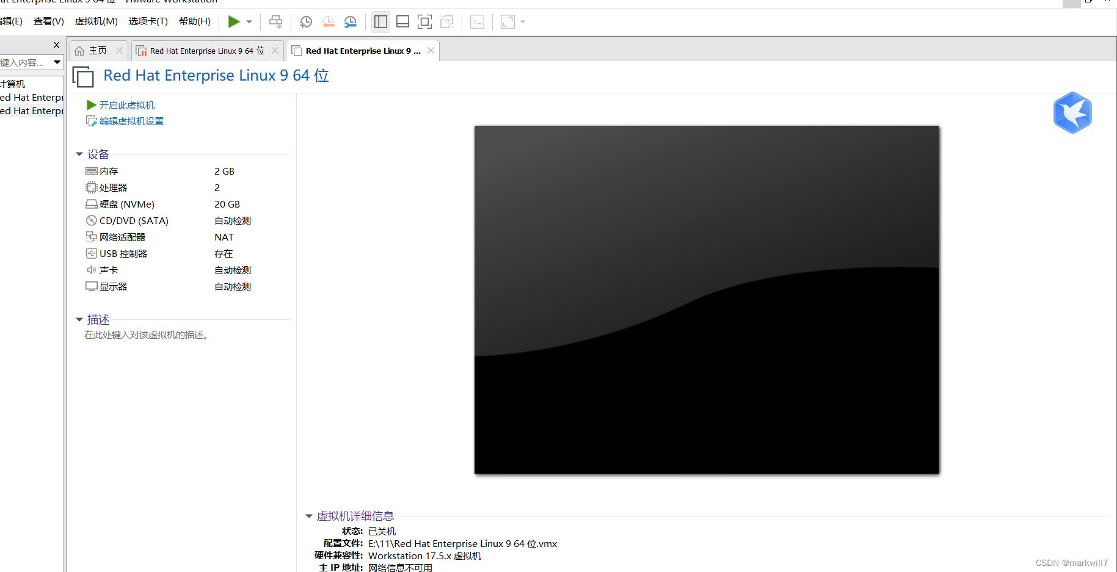Click 开启此虚拟机 link

(126, 106)
